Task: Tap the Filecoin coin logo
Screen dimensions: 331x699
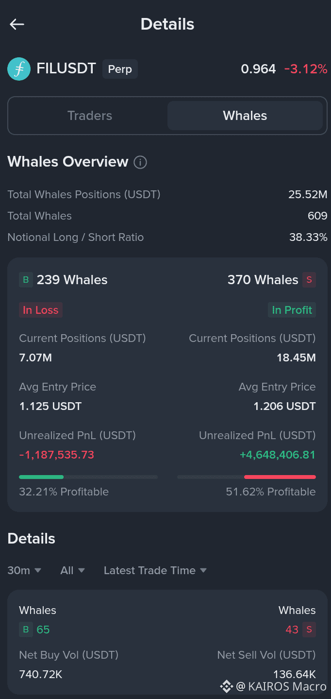Action: pos(19,69)
